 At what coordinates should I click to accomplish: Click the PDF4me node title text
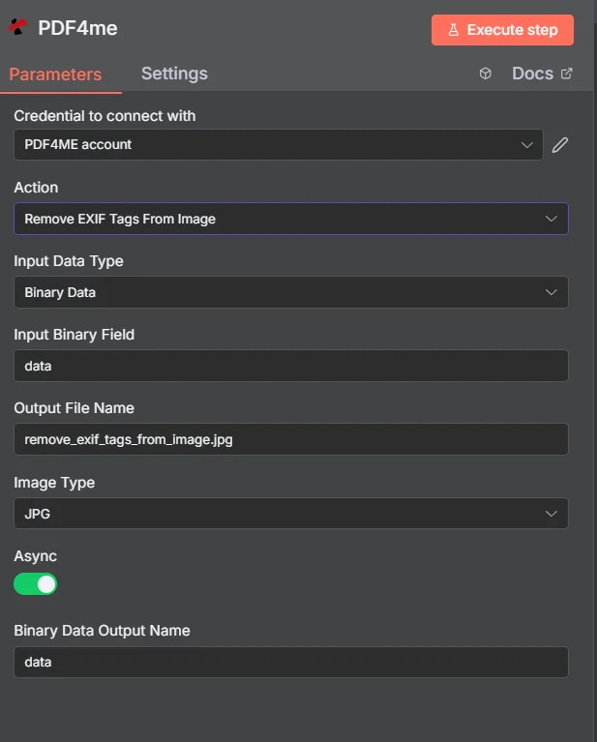[77, 28]
